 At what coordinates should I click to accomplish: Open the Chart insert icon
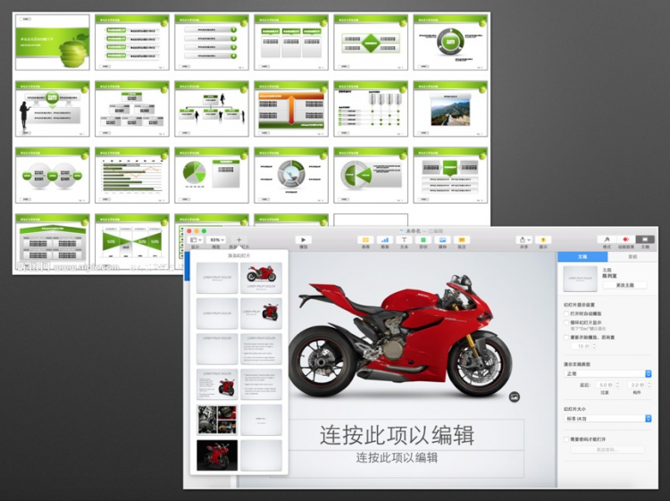tap(385, 240)
